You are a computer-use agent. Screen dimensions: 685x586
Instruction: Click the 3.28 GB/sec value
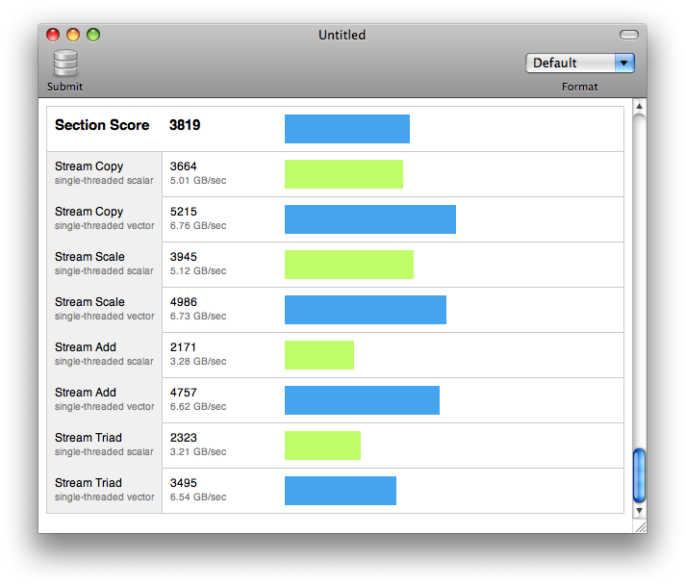tap(198, 362)
